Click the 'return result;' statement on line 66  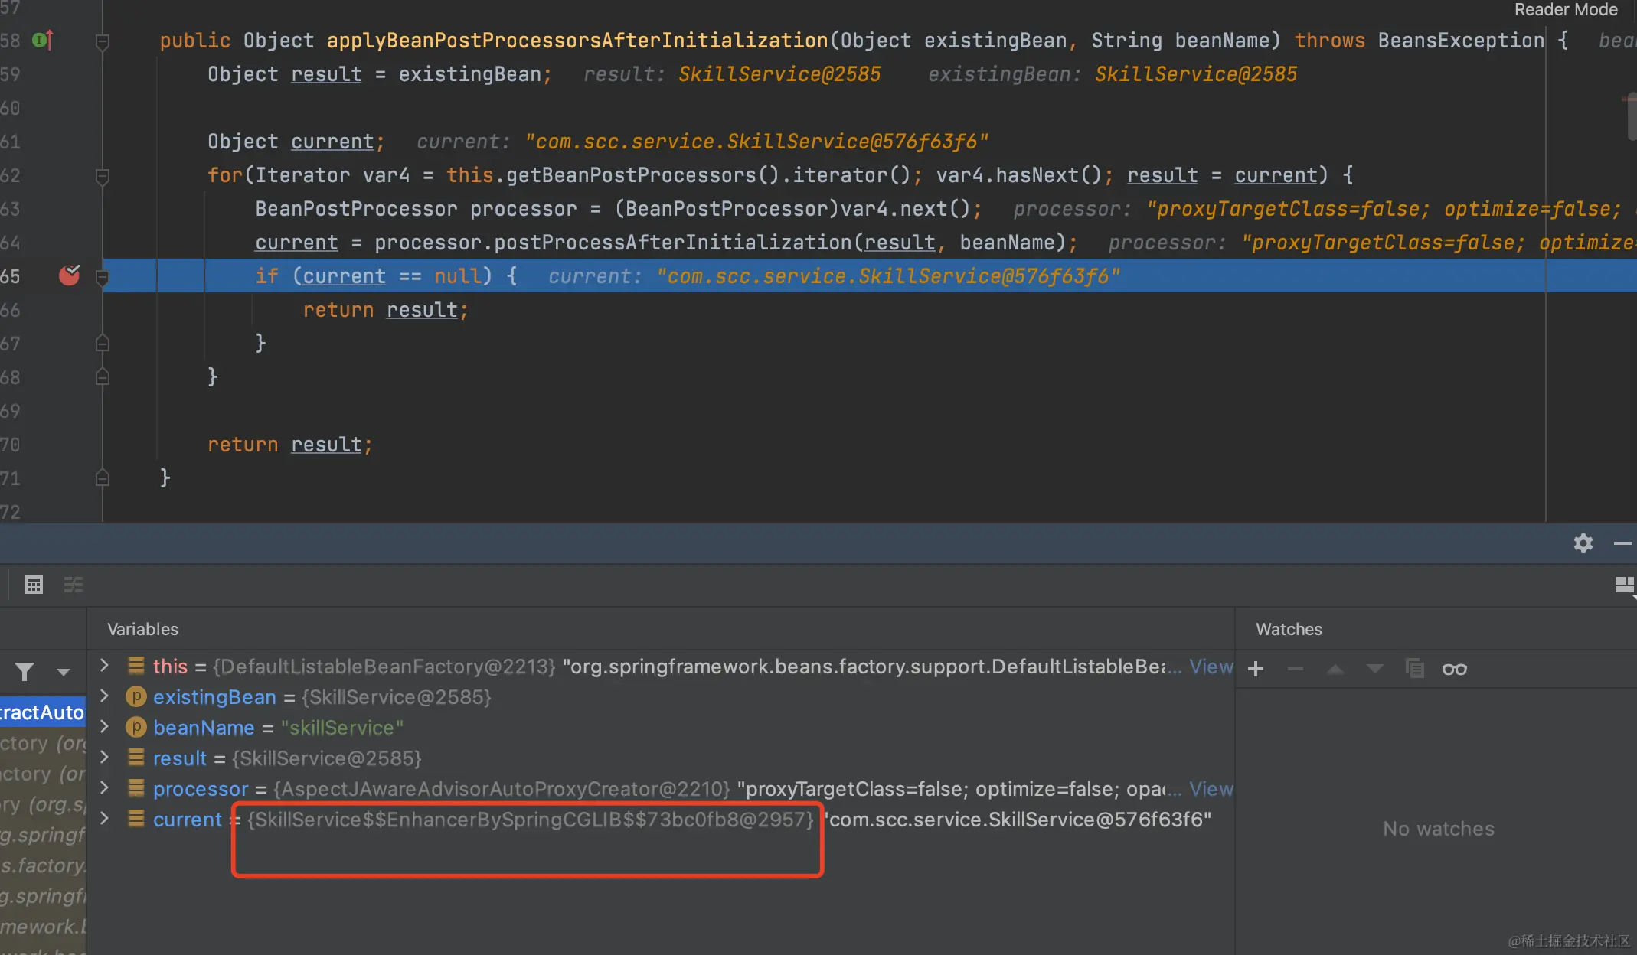click(385, 310)
